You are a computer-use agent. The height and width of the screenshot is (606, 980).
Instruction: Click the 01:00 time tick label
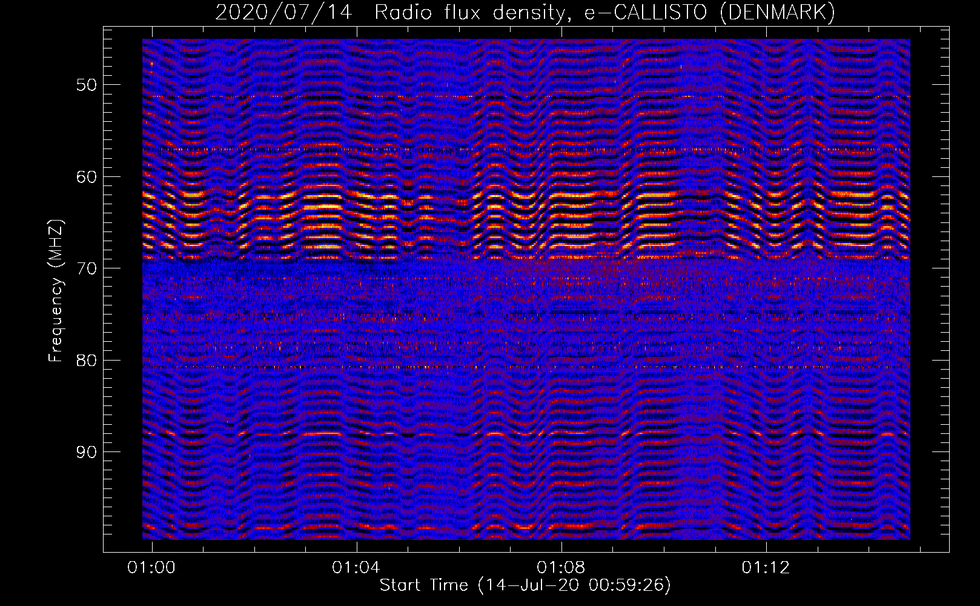[151, 567]
